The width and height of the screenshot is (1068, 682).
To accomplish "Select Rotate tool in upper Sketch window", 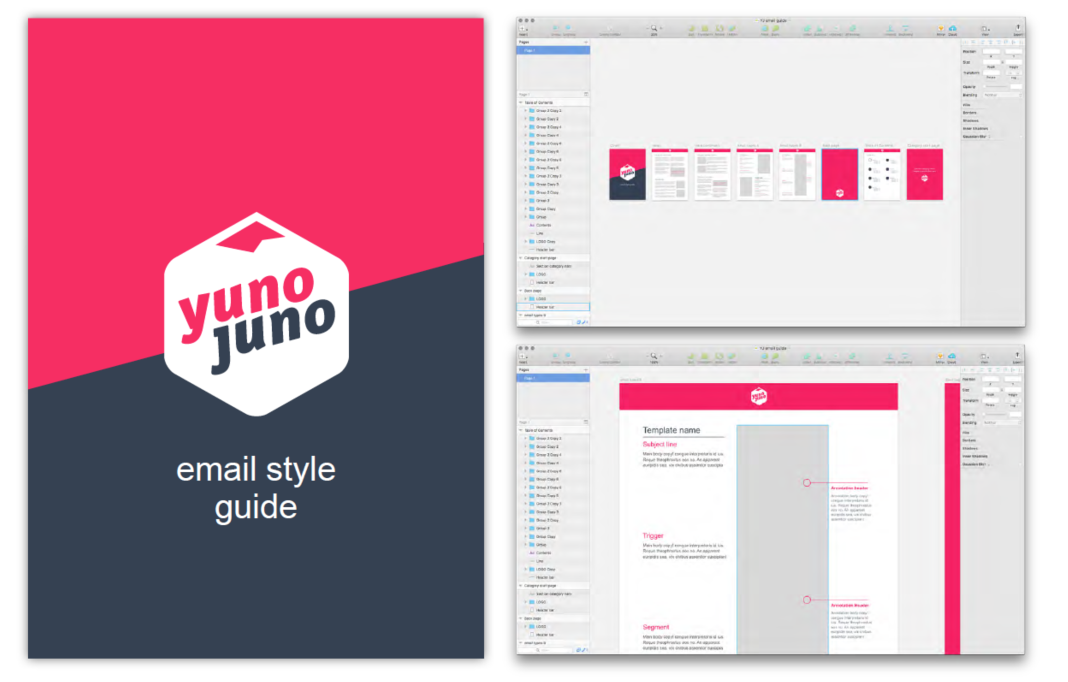I will [x=719, y=30].
